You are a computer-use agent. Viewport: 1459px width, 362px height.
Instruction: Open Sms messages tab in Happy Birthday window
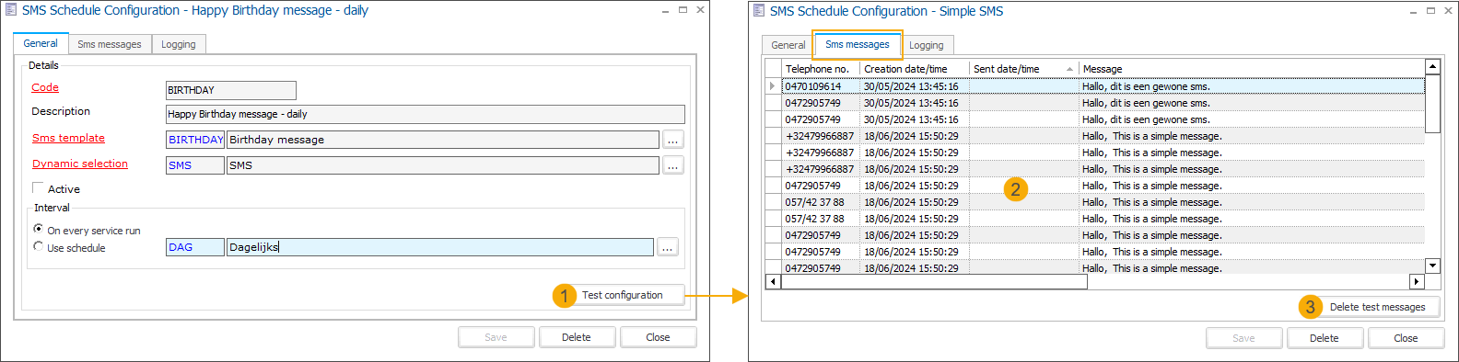110,44
